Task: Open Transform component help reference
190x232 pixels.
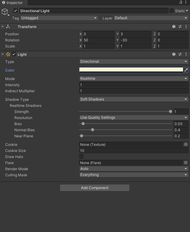Action: (174, 26)
